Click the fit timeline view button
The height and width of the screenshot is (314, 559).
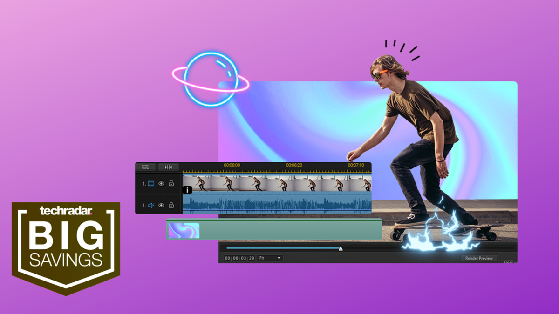click(x=168, y=167)
